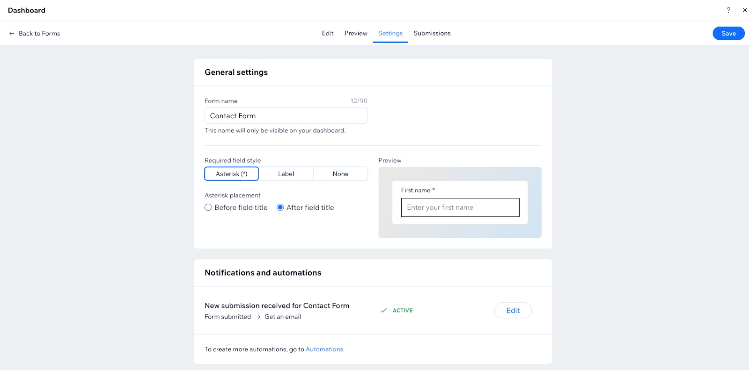Click the New submission received automation title
Viewport: 749px width, 370px height.
277,306
